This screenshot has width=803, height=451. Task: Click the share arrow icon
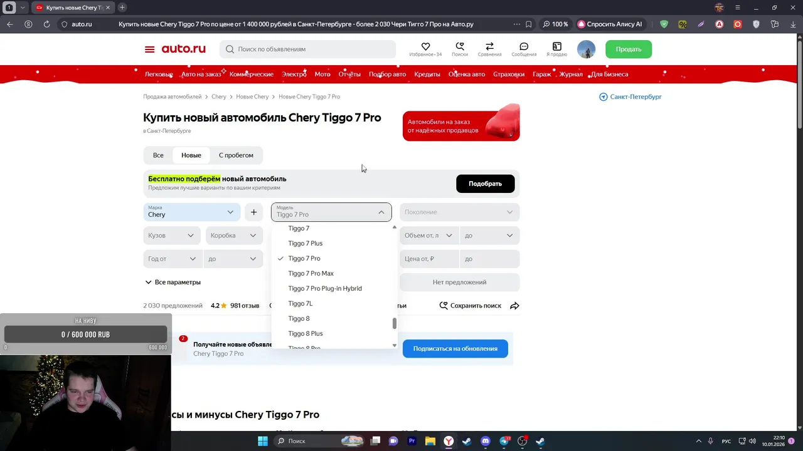pos(514,306)
